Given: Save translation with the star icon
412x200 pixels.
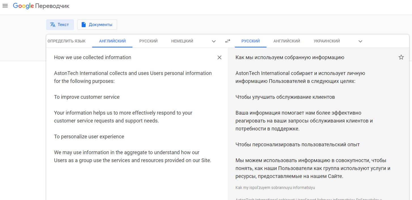Looking at the screenshot, I should click(x=401, y=57).
